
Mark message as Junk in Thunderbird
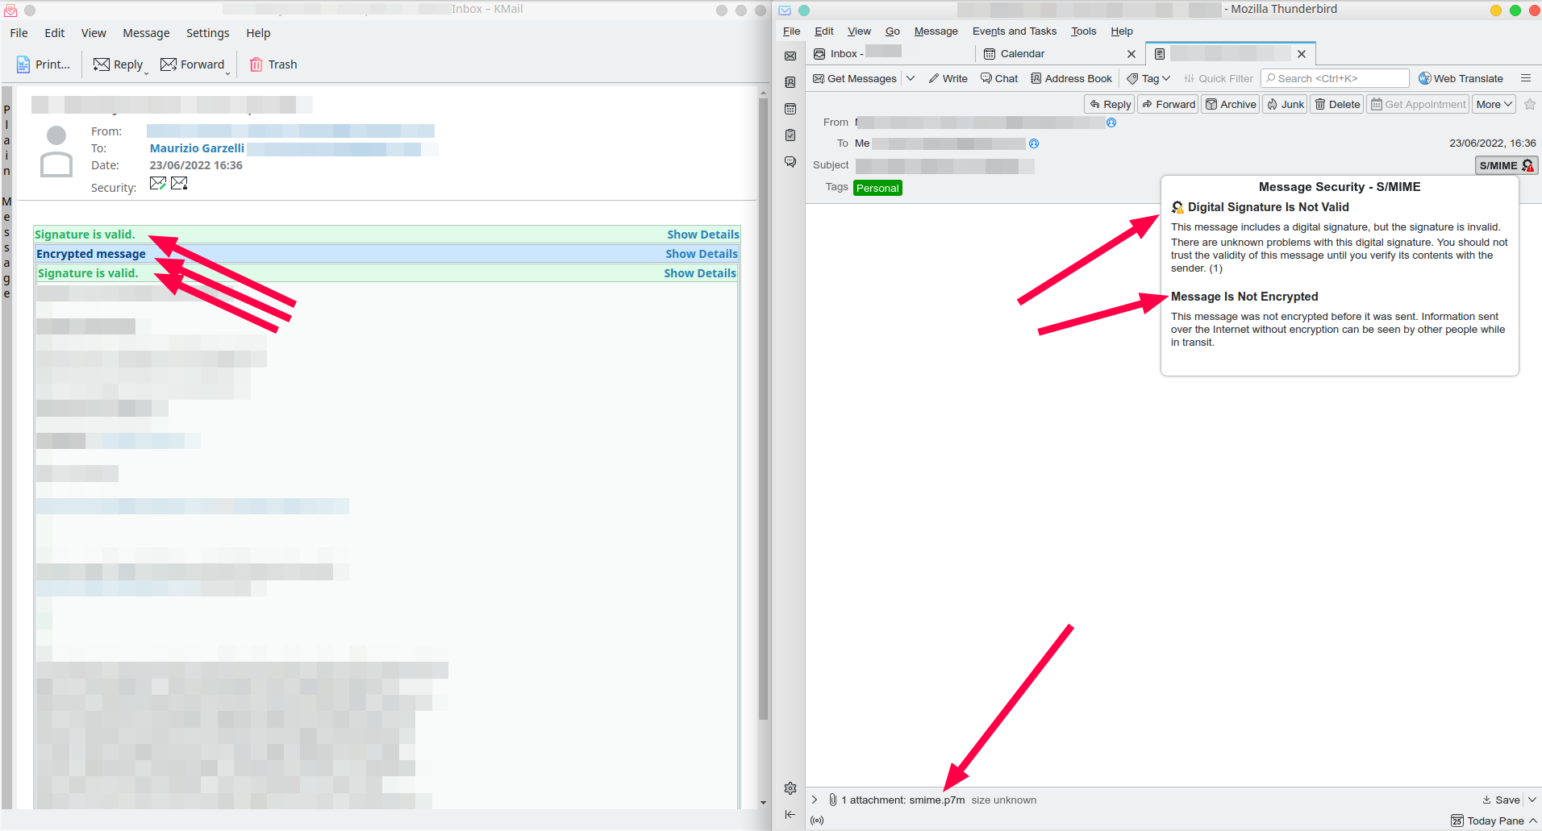(1285, 104)
